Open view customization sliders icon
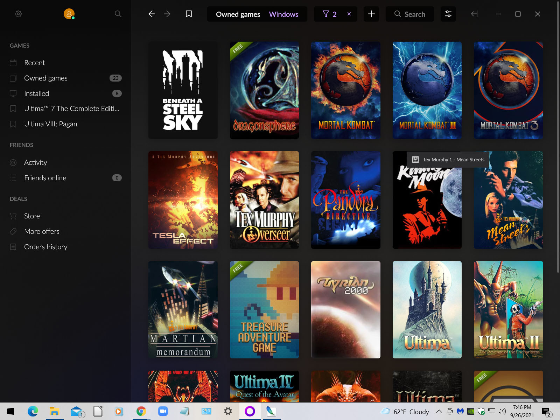This screenshot has width=560, height=420. [448, 14]
